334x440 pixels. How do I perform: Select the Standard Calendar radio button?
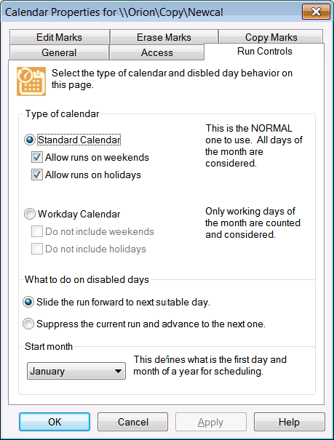point(30,140)
